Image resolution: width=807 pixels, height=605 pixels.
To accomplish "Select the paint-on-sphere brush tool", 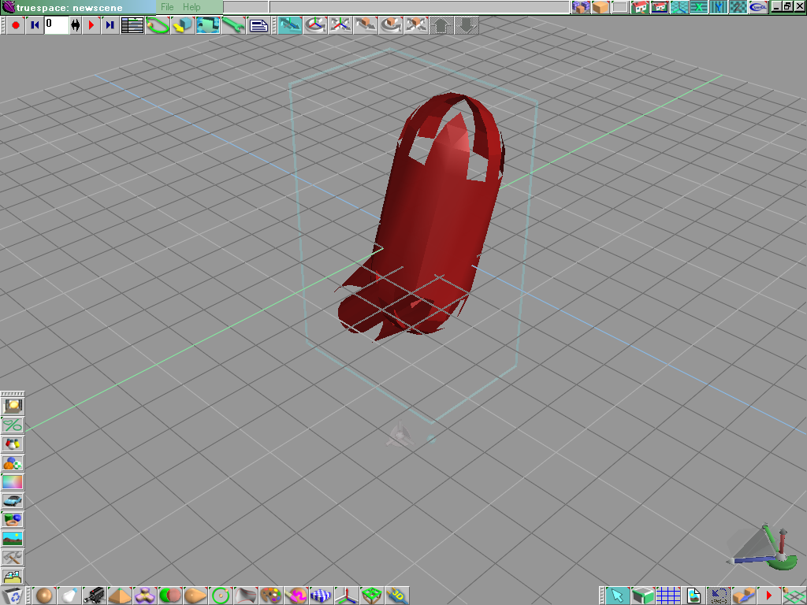I will [x=297, y=596].
